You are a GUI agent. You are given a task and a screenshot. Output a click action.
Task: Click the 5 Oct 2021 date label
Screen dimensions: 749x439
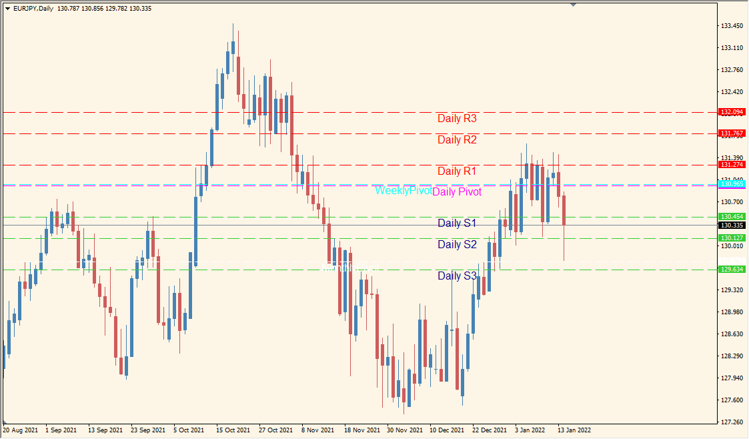tap(189, 430)
